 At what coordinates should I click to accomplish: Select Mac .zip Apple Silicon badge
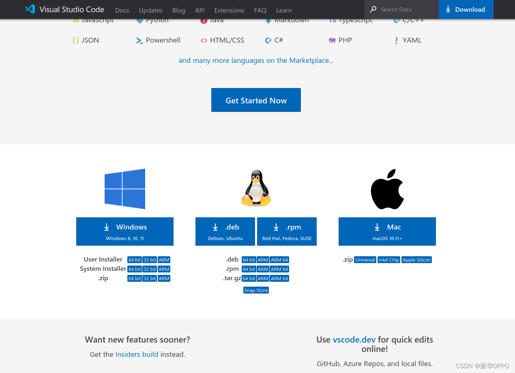[416, 260]
